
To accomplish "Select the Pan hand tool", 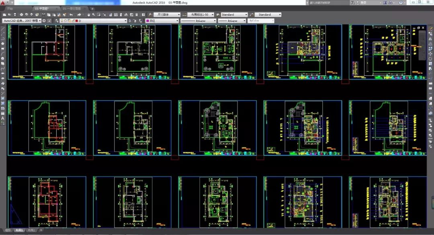I will pyautogui.click(x=88, y=15).
